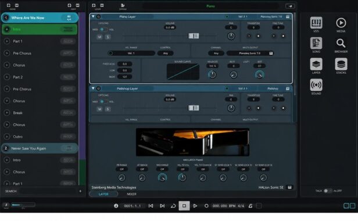Click the tempo info icon left of position
Image resolution: width=358 pixels, height=221 pixels.
click(116, 206)
